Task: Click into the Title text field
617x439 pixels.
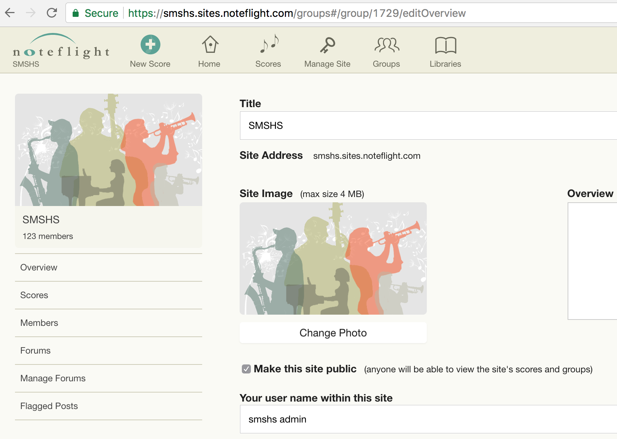Action: click(x=427, y=125)
